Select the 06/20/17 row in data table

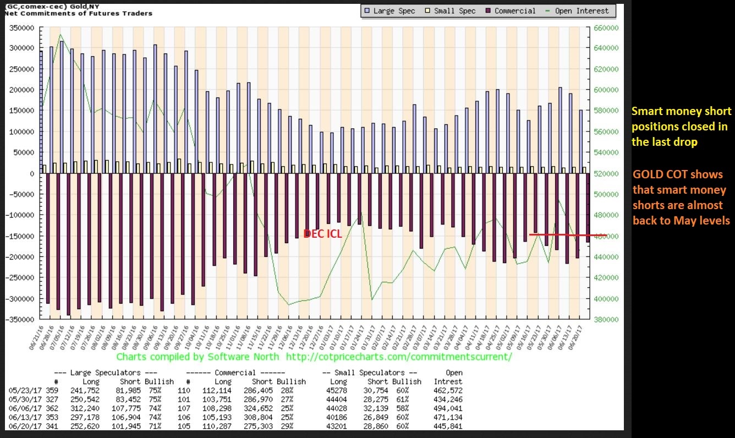tap(237, 426)
